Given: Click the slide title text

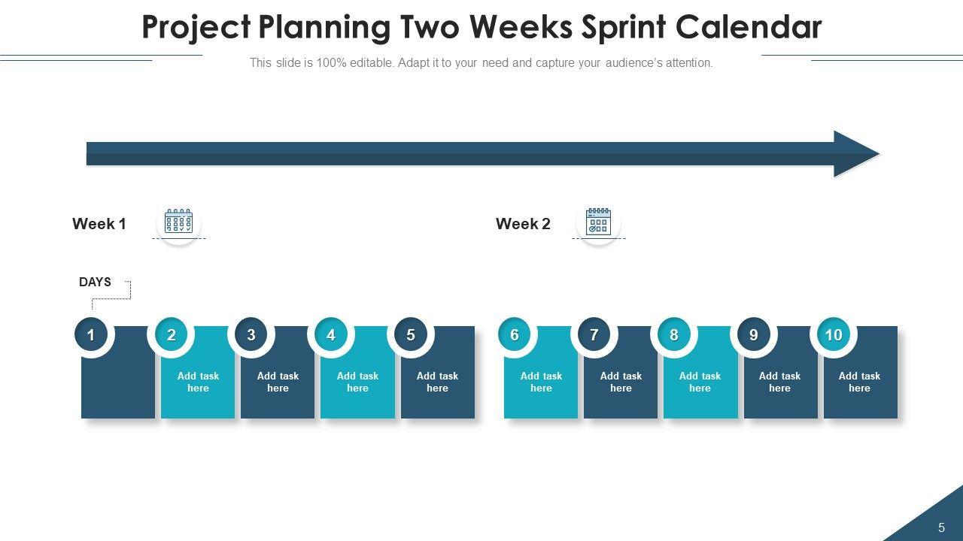Looking at the screenshot, I should pyautogui.click(x=481, y=28).
